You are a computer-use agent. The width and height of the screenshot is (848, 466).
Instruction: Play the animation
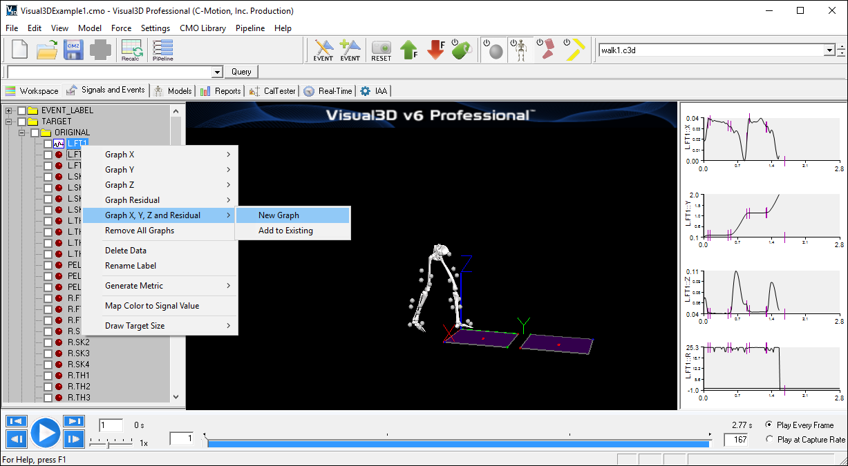[46, 432]
